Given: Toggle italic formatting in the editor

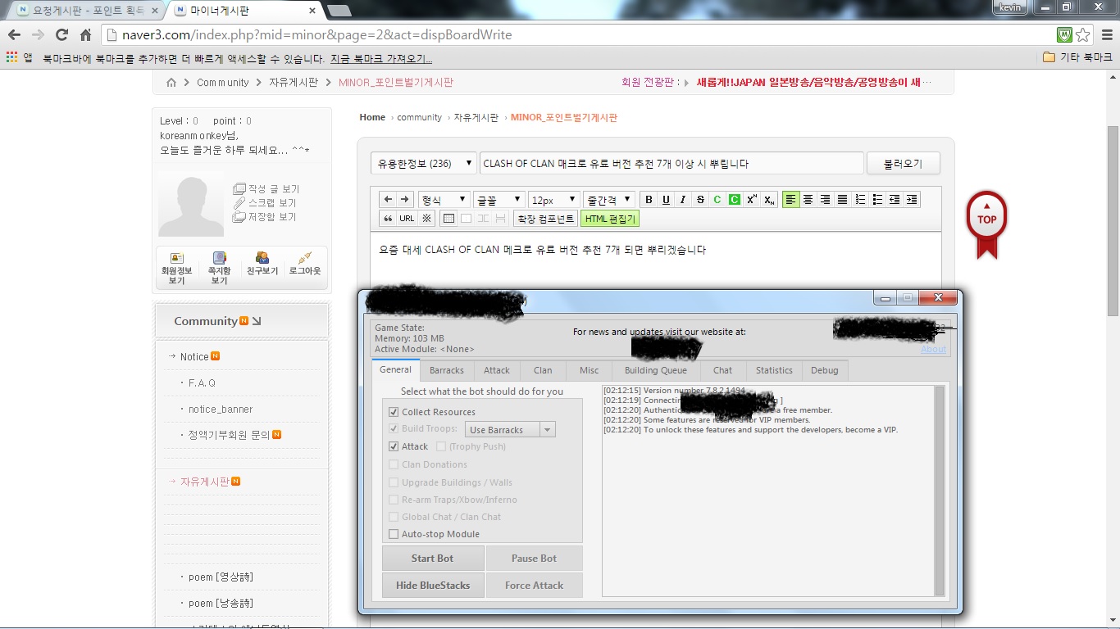Looking at the screenshot, I should 683,200.
